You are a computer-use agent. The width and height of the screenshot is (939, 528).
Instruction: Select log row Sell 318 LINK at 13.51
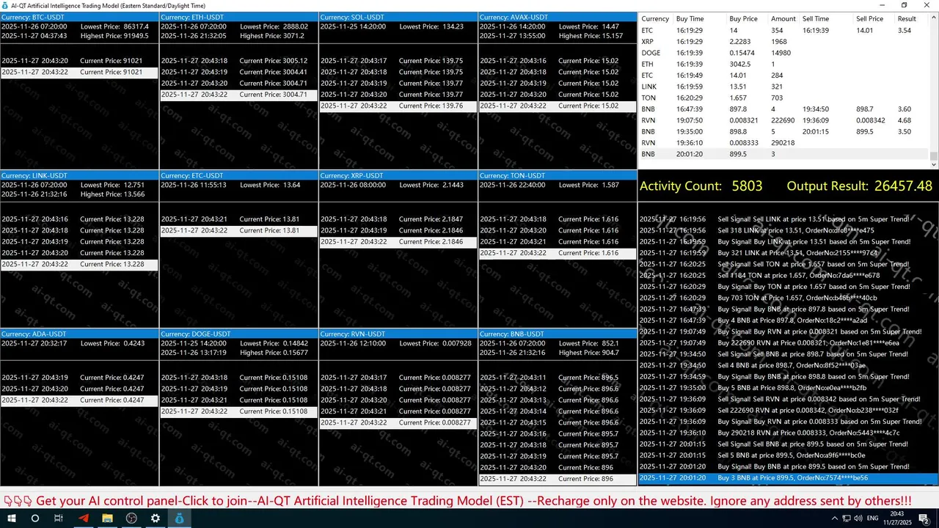pos(789,230)
